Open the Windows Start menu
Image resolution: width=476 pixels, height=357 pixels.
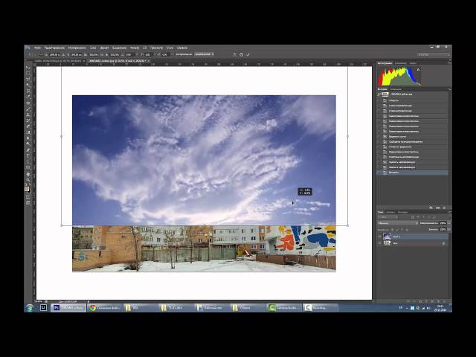point(30,308)
